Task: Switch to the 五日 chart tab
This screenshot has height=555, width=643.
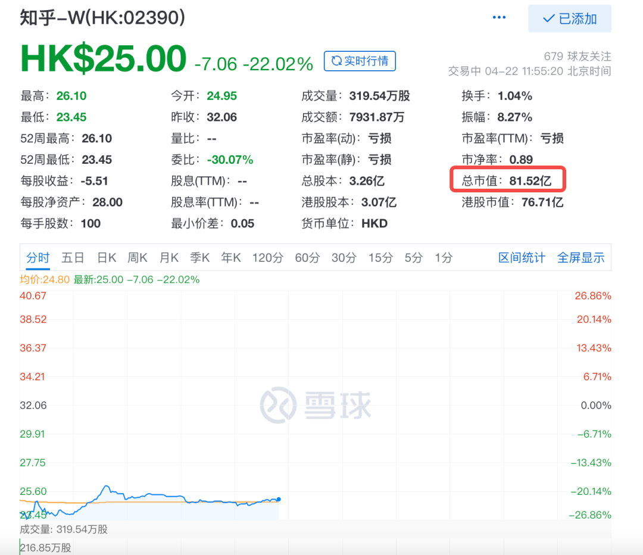Action: (73, 258)
